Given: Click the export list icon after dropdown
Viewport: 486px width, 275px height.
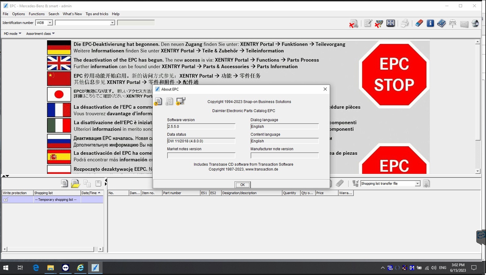Looking at the screenshot, I should (426, 183).
